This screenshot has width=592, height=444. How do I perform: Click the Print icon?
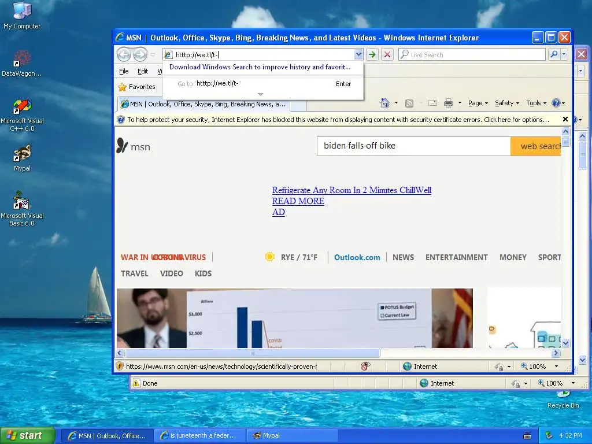point(449,103)
